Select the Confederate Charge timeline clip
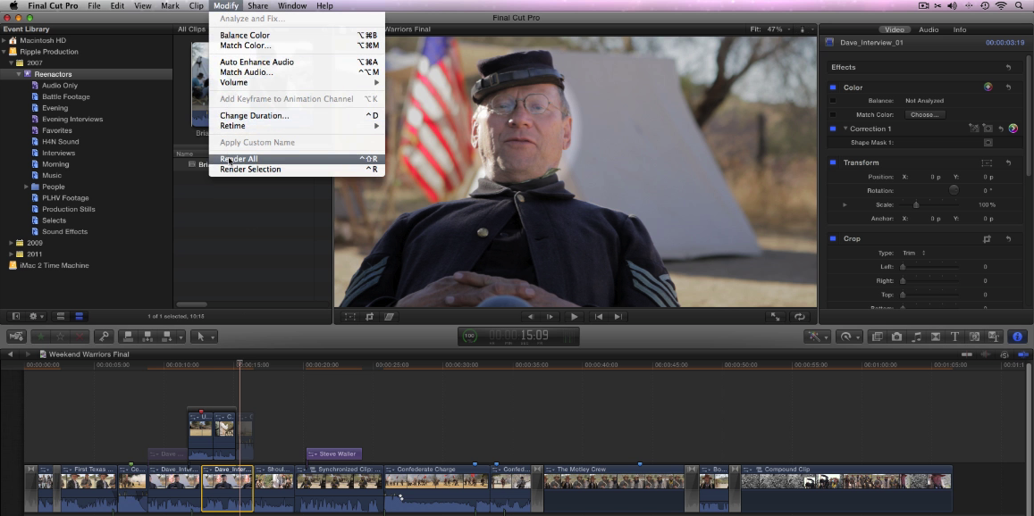 (437, 487)
